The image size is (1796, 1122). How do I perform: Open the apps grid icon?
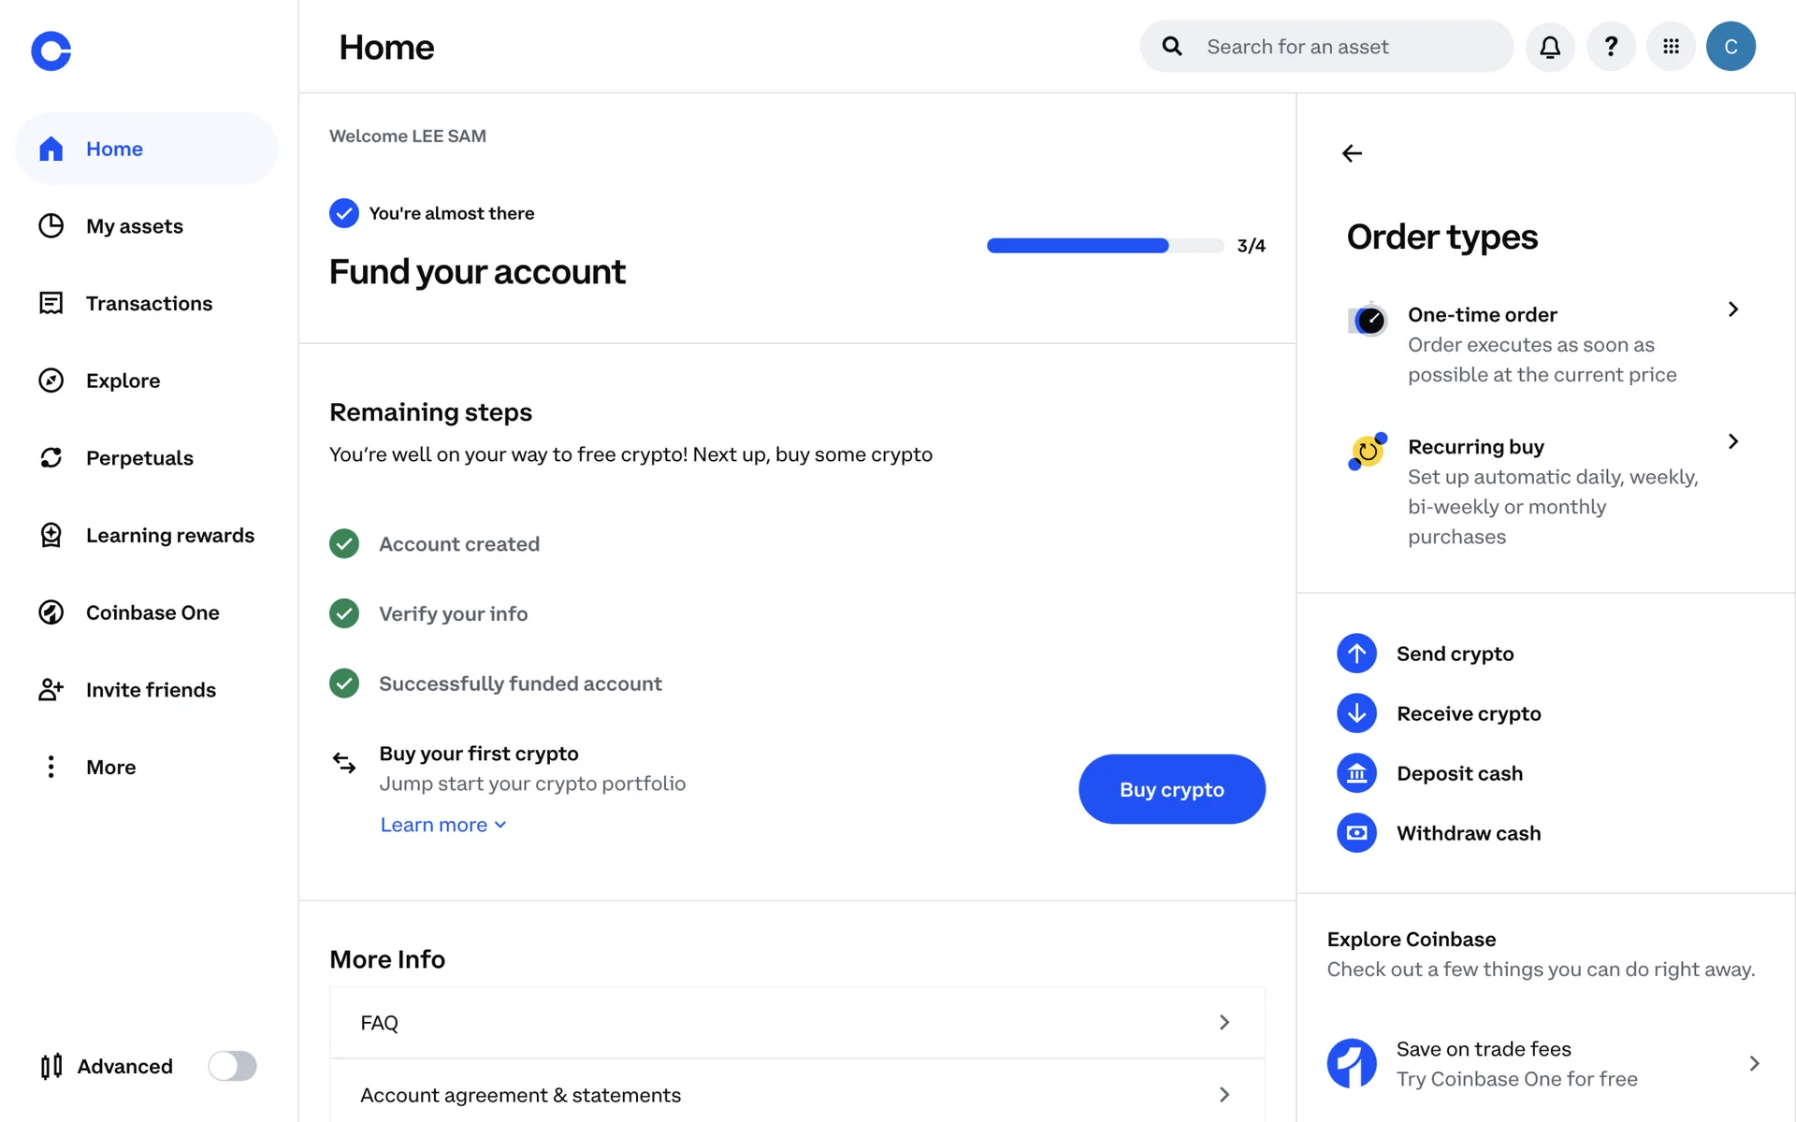(1672, 47)
